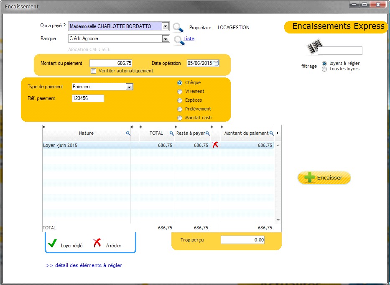The width and height of the screenshot is (390, 285).
Task: Click the column chooser arrow at table header right
Action: point(278,133)
